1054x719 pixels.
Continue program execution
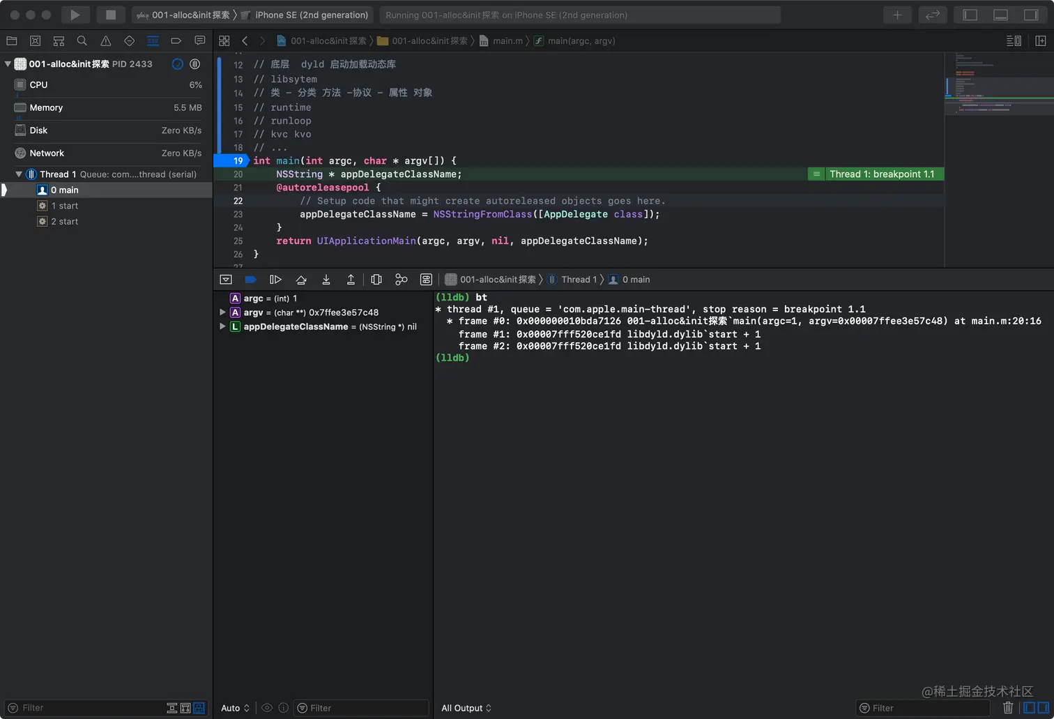(x=275, y=280)
